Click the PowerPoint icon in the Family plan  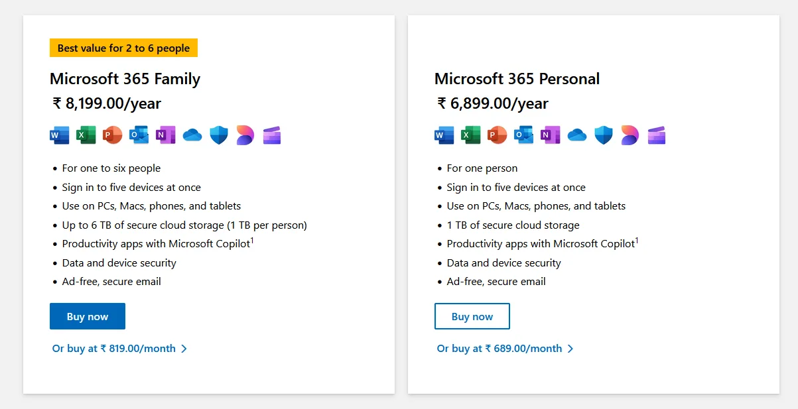tap(113, 135)
